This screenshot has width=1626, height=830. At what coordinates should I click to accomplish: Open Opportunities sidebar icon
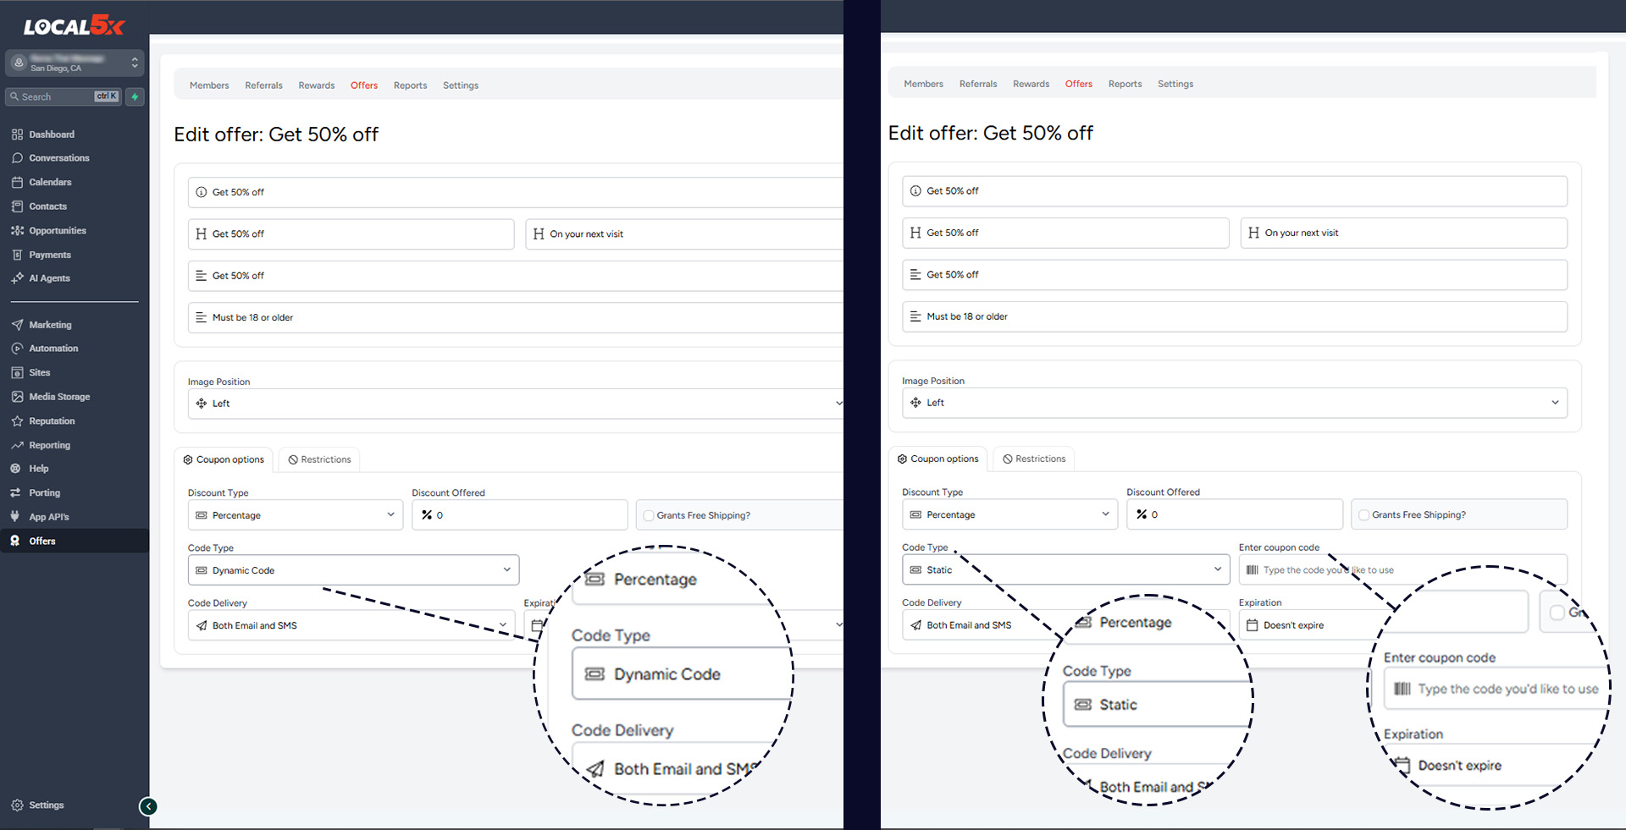pos(17,230)
